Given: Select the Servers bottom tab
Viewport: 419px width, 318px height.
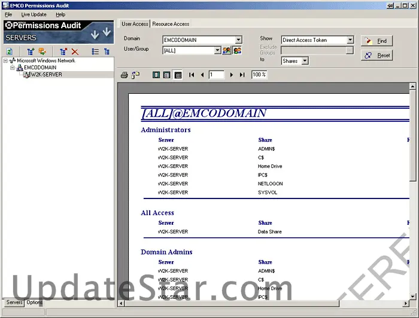Looking at the screenshot, I should point(14,302).
